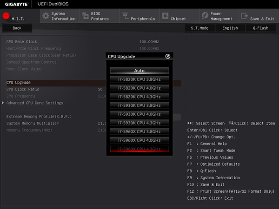Viewport: 279px width, 209px height.
Task: Close the CPU Upgrade popup
Action: click(167, 56)
